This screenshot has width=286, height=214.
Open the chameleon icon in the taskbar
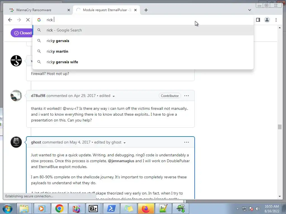(x=181, y=208)
